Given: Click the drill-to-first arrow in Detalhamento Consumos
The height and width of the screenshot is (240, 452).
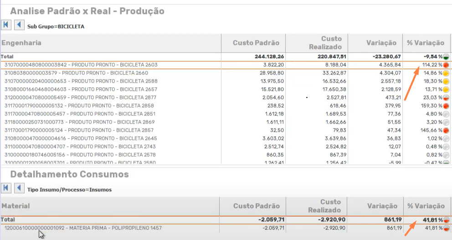Looking at the screenshot, I should click(6, 187).
